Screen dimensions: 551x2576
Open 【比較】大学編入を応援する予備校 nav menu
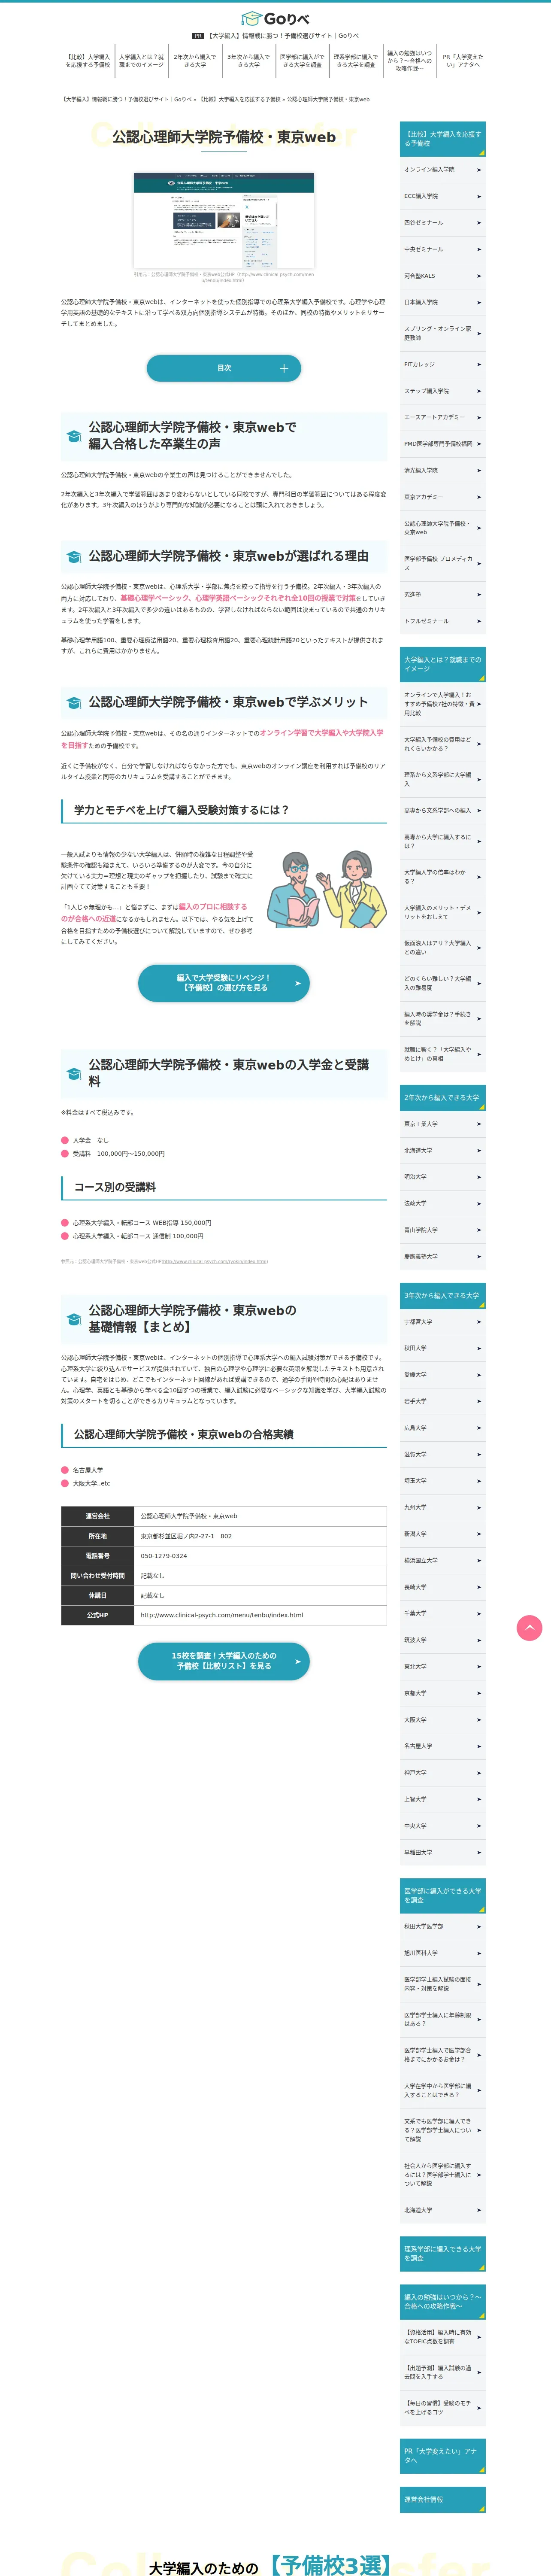pyautogui.click(x=88, y=61)
